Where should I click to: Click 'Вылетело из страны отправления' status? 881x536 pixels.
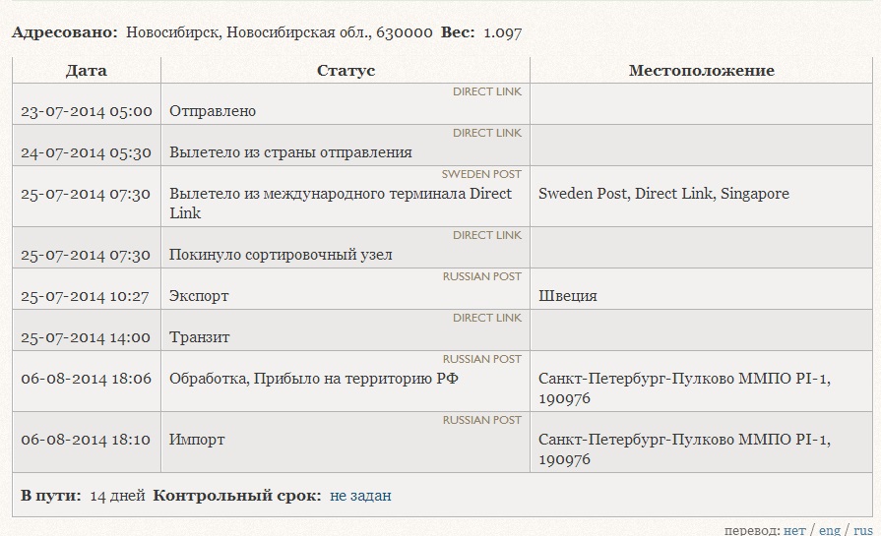(x=290, y=152)
